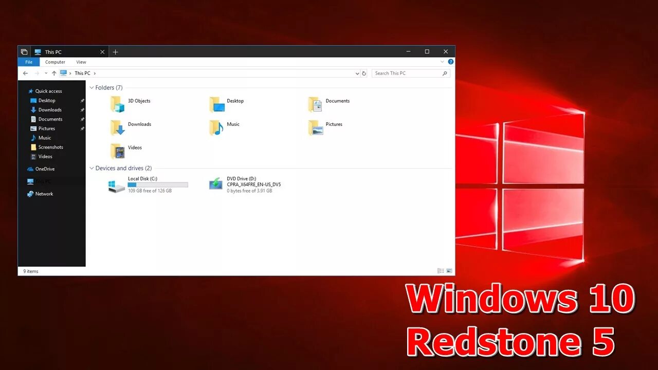Click the Quick access star icon
Viewport: 658px width, 370px height.
tap(31, 91)
